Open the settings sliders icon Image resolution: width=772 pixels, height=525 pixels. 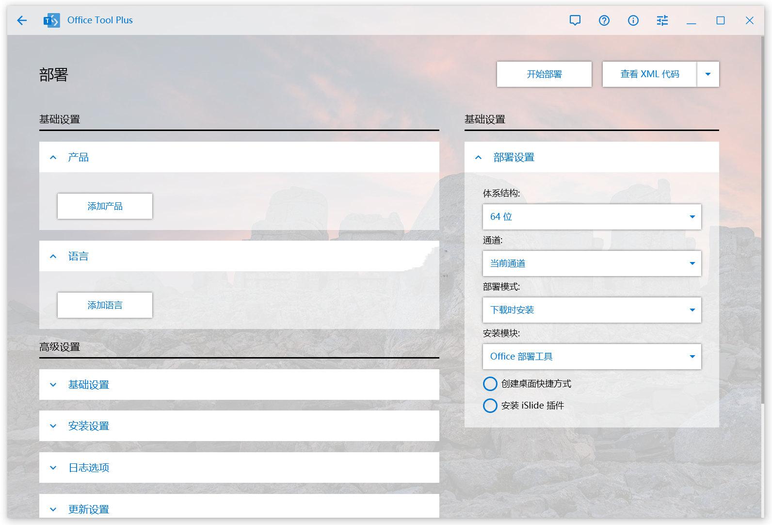point(662,20)
